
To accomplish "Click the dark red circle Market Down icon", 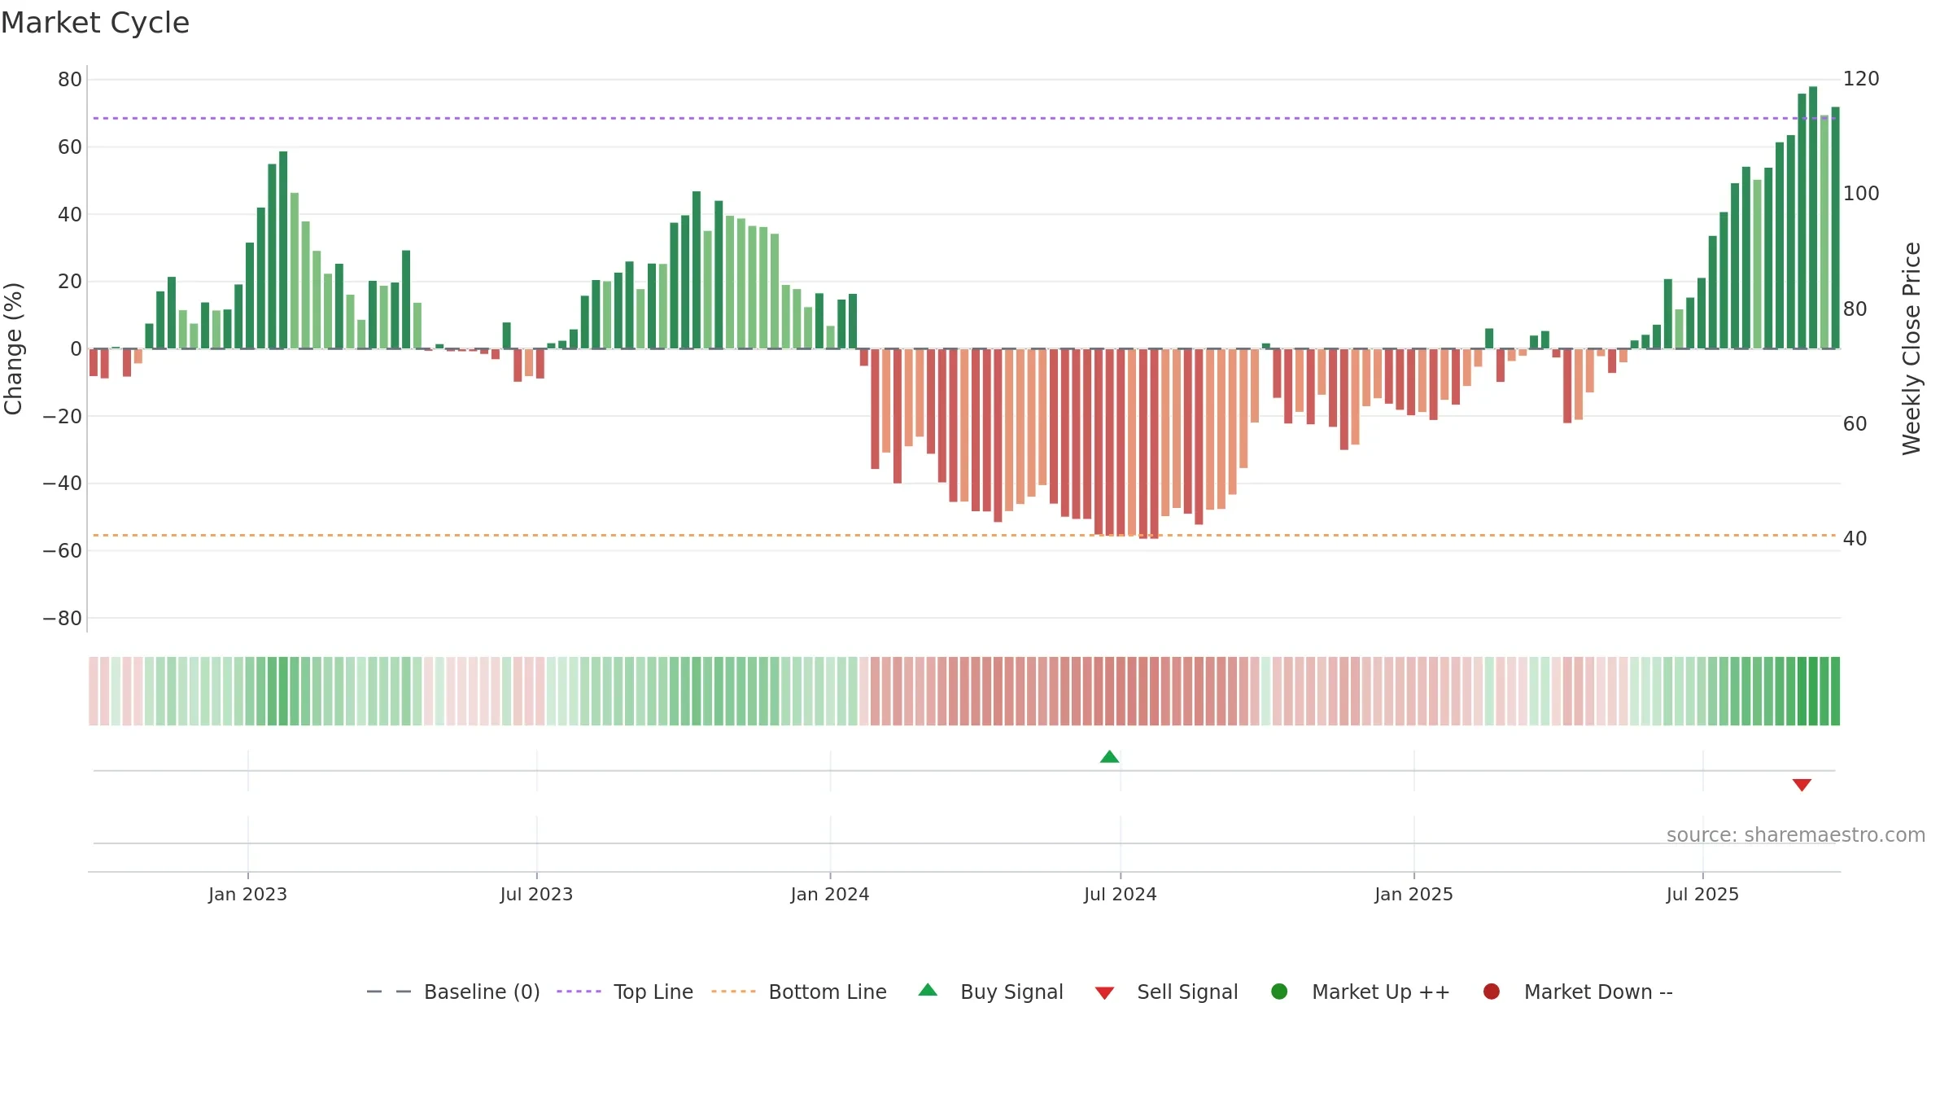I will tap(1492, 992).
